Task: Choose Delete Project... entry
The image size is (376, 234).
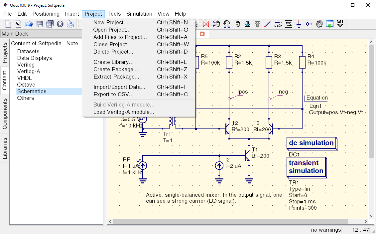Action: (139, 52)
